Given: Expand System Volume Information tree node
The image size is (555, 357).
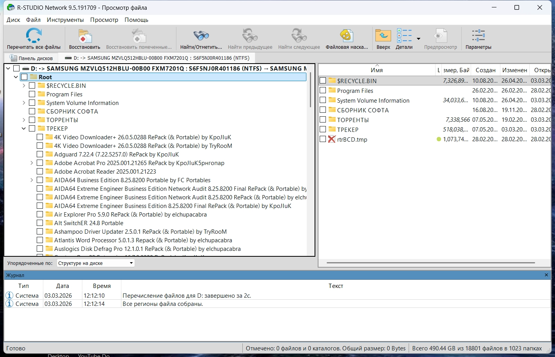Looking at the screenshot, I should coord(24,103).
